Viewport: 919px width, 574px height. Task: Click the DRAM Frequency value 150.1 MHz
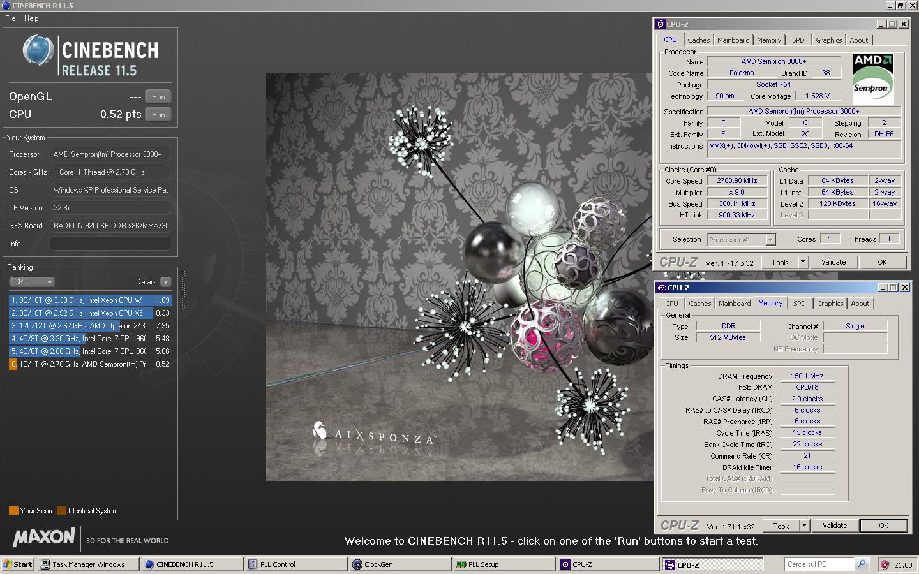coord(807,376)
